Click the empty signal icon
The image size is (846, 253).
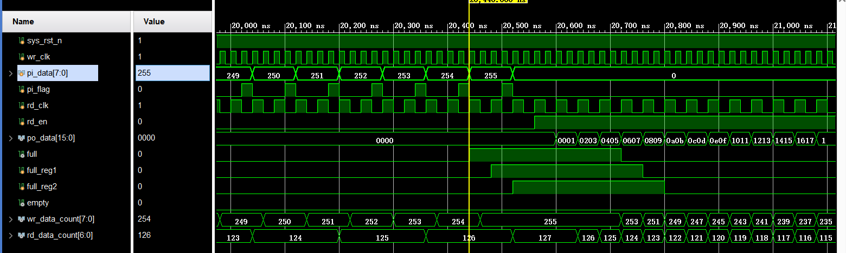click(x=22, y=203)
